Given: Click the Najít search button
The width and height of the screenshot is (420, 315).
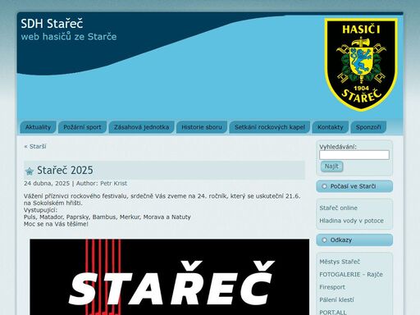Looking at the screenshot, I should pyautogui.click(x=331, y=167).
